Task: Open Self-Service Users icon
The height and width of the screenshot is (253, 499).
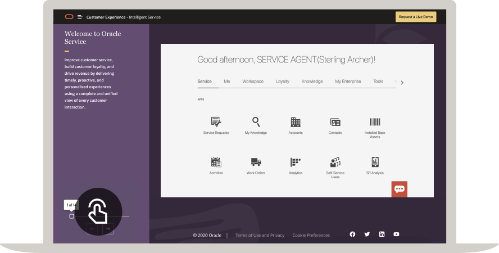Action: [335, 162]
